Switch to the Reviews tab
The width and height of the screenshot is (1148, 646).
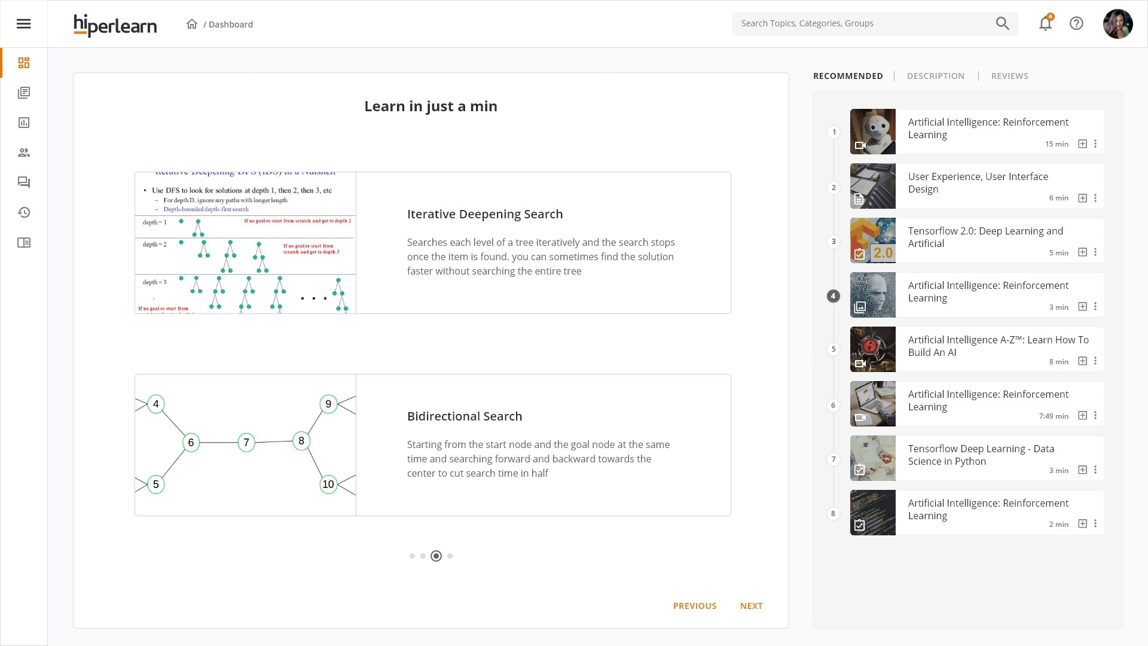pos(1009,76)
